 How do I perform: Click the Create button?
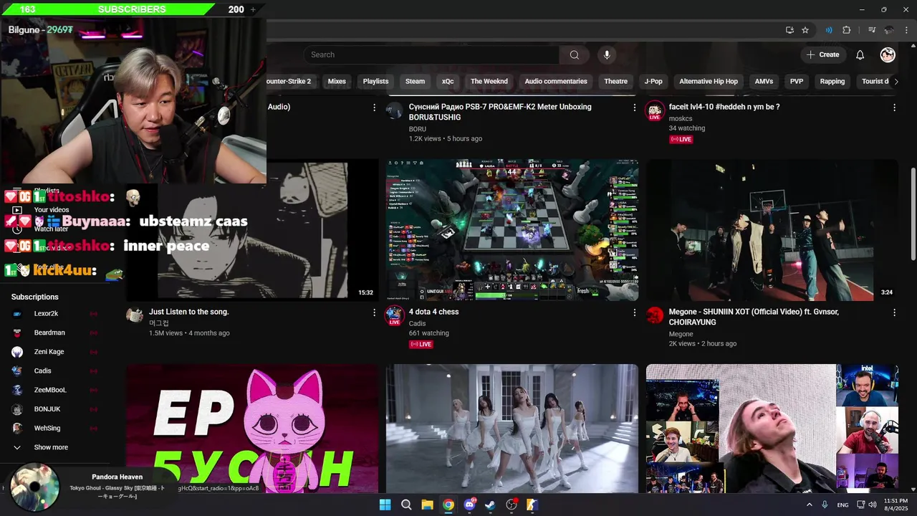(x=823, y=55)
